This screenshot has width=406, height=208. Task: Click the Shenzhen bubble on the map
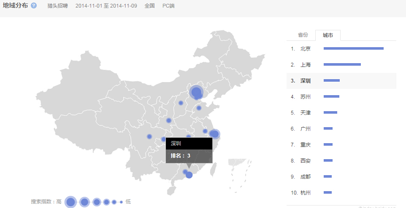click(x=189, y=175)
